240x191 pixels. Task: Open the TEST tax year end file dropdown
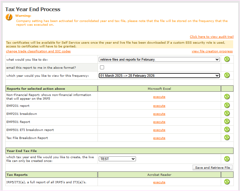pos(117,159)
